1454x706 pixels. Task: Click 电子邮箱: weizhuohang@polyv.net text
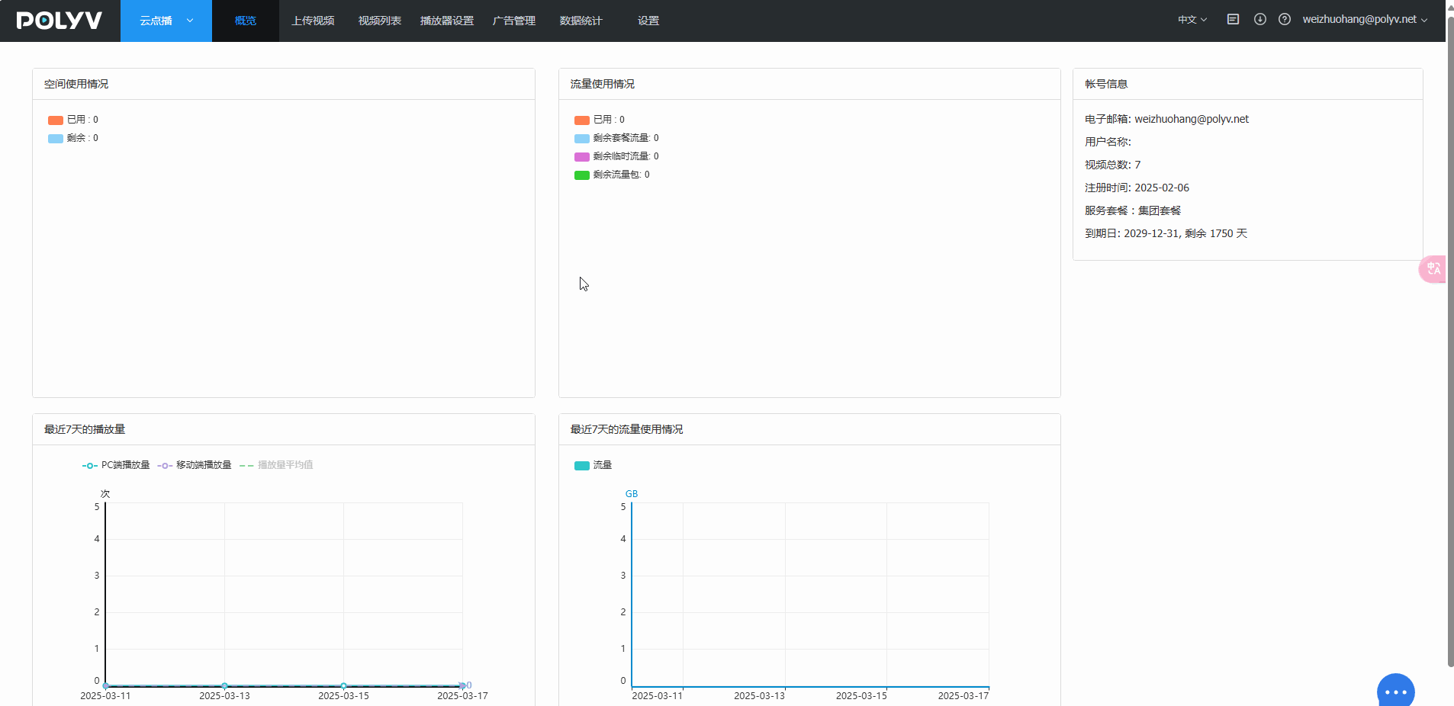point(1166,119)
